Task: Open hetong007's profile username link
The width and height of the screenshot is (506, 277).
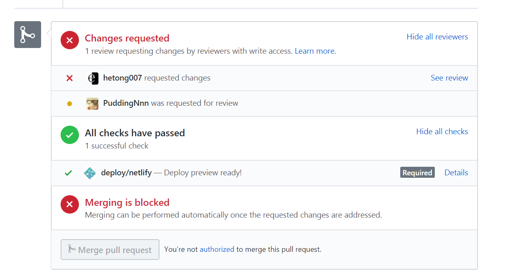Action: (x=122, y=78)
